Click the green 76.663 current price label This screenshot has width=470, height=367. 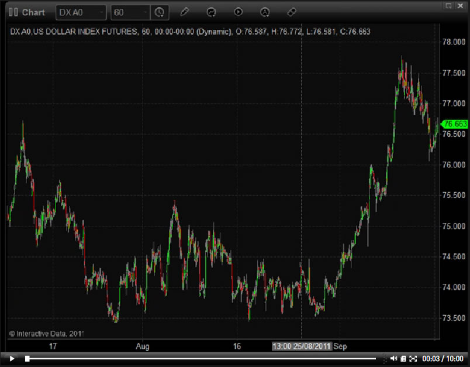[x=455, y=124]
